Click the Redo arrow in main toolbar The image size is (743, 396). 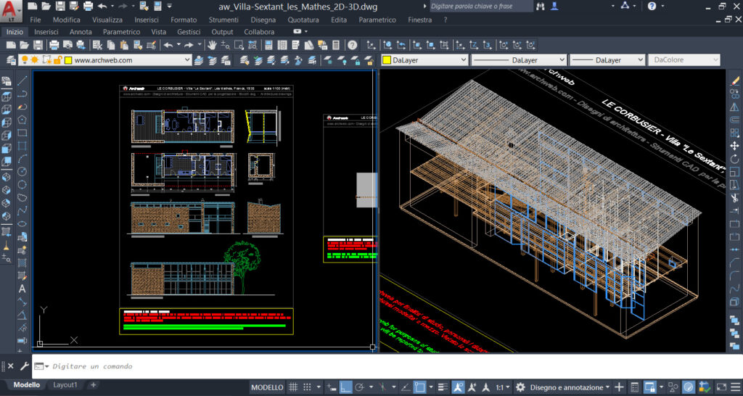pyautogui.click(x=189, y=45)
